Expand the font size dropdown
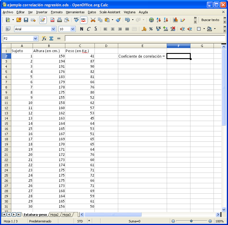This screenshot has height=225, width=228. 73,29
